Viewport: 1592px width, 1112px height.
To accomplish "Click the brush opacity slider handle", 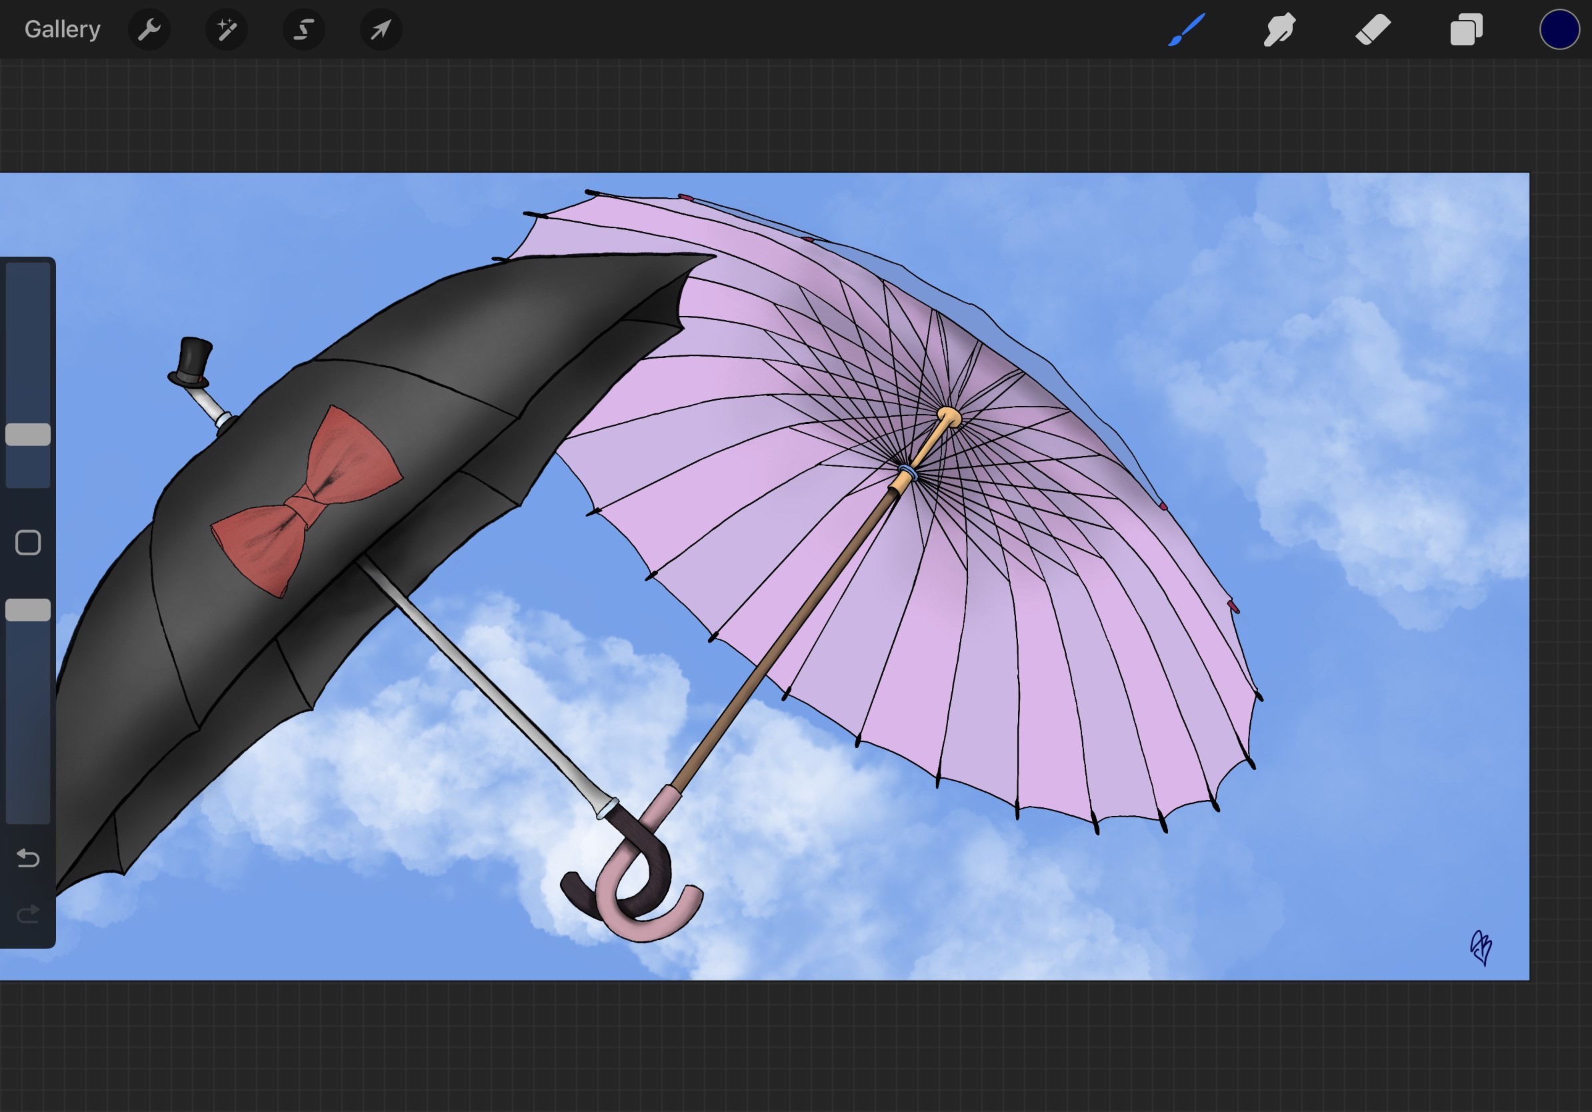I will pos(28,610).
